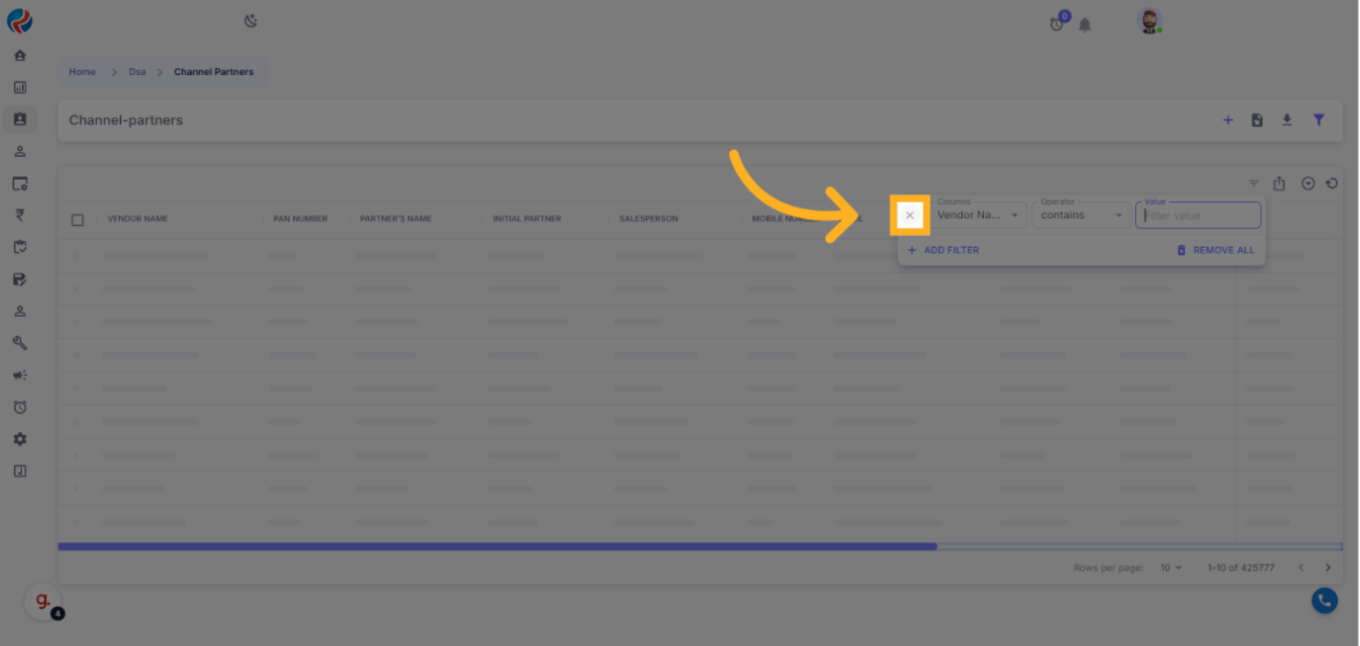Image resolution: width=1360 pixels, height=646 pixels.
Task: Go to the next page of results
Action: (x=1327, y=567)
